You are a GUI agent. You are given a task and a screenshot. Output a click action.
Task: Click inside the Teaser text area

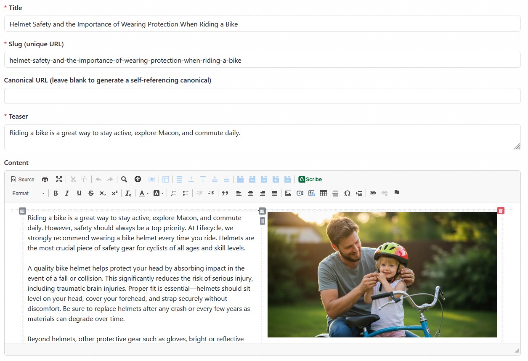tap(263, 137)
